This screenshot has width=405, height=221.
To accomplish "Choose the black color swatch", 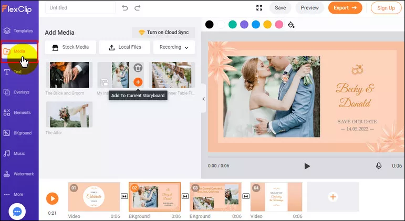I will click(x=210, y=25).
